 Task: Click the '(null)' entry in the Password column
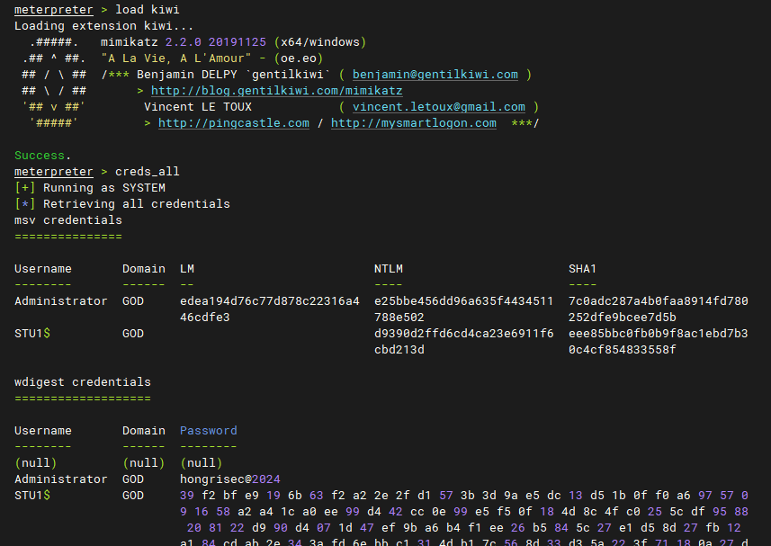pyautogui.click(x=202, y=463)
